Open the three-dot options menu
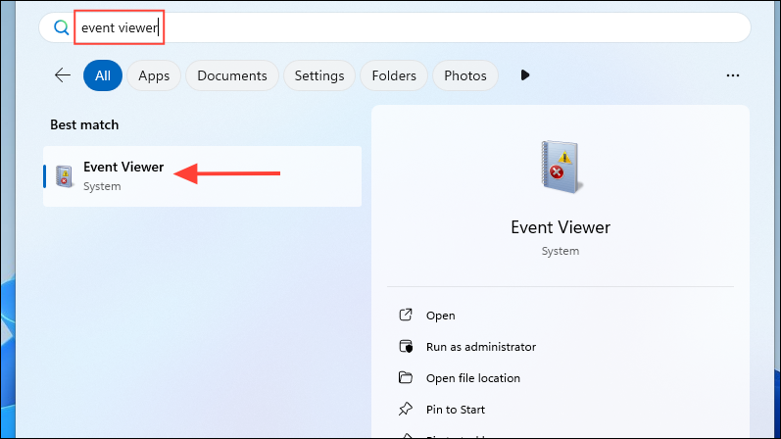The image size is (781, 439). pos(733,75)
